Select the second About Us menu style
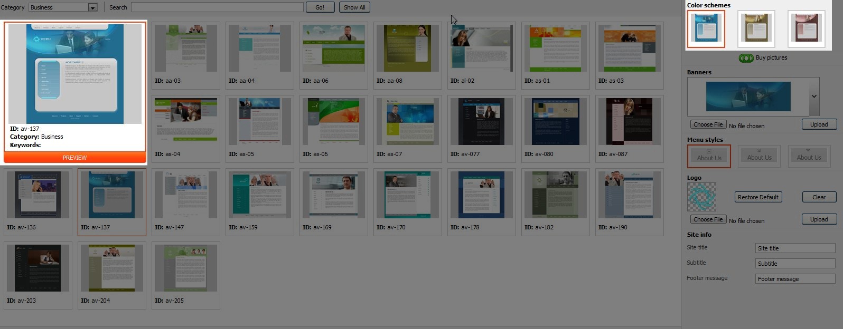 click(759, 156)
